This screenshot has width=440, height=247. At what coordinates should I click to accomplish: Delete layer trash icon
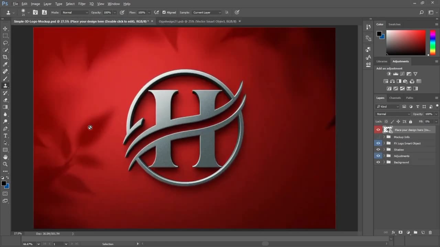click(430, 232)
